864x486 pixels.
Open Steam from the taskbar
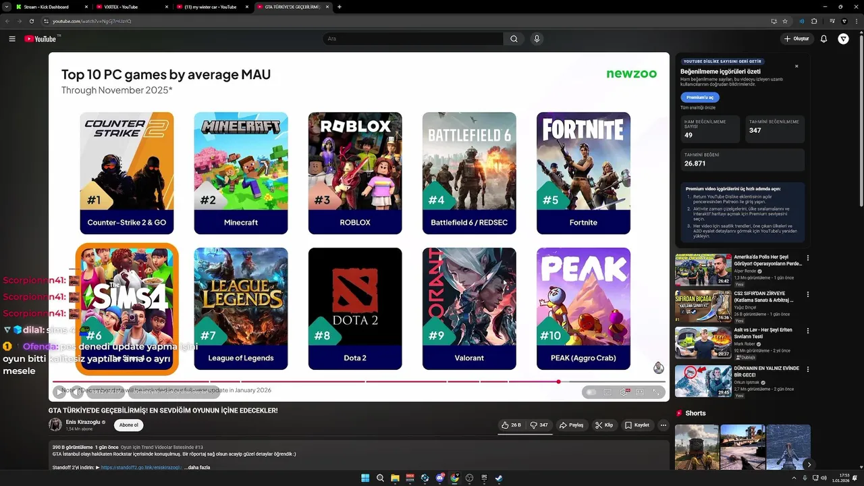[x=499, y=478]
